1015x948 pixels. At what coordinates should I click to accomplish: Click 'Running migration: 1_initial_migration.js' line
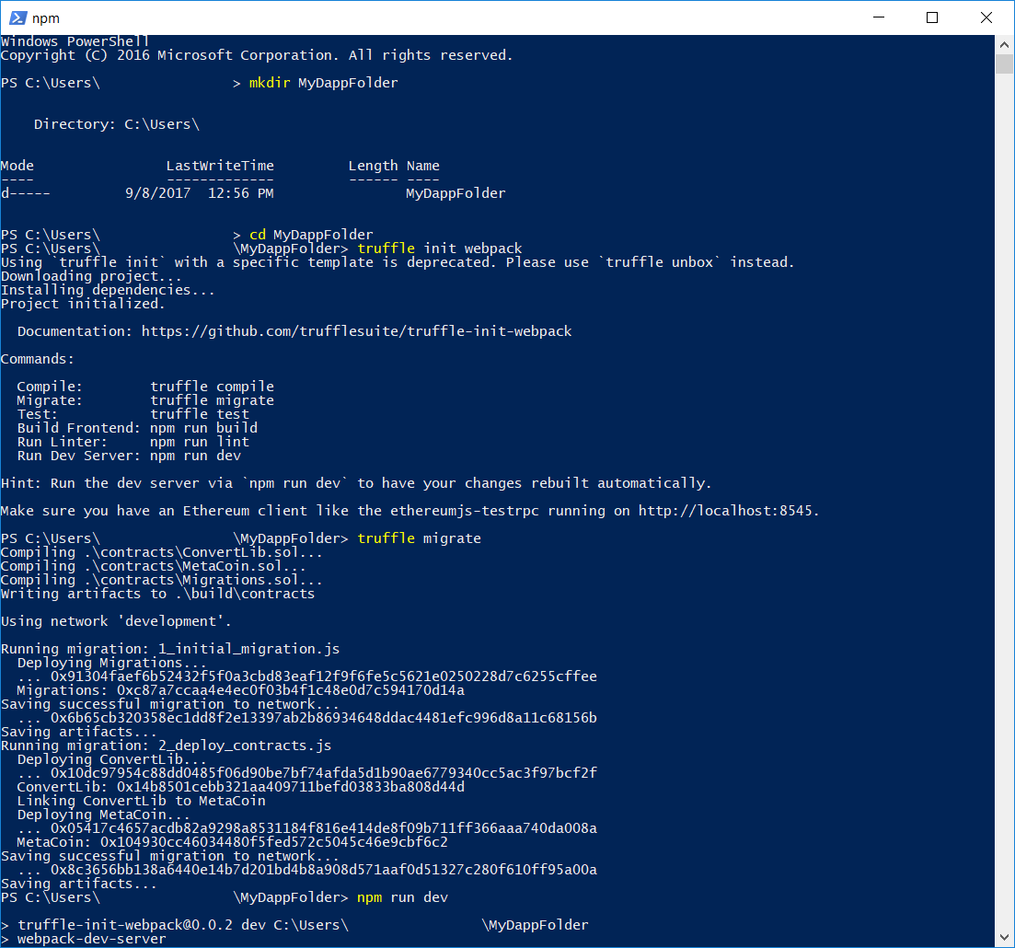pyautogui.click(x=170, y=649)
